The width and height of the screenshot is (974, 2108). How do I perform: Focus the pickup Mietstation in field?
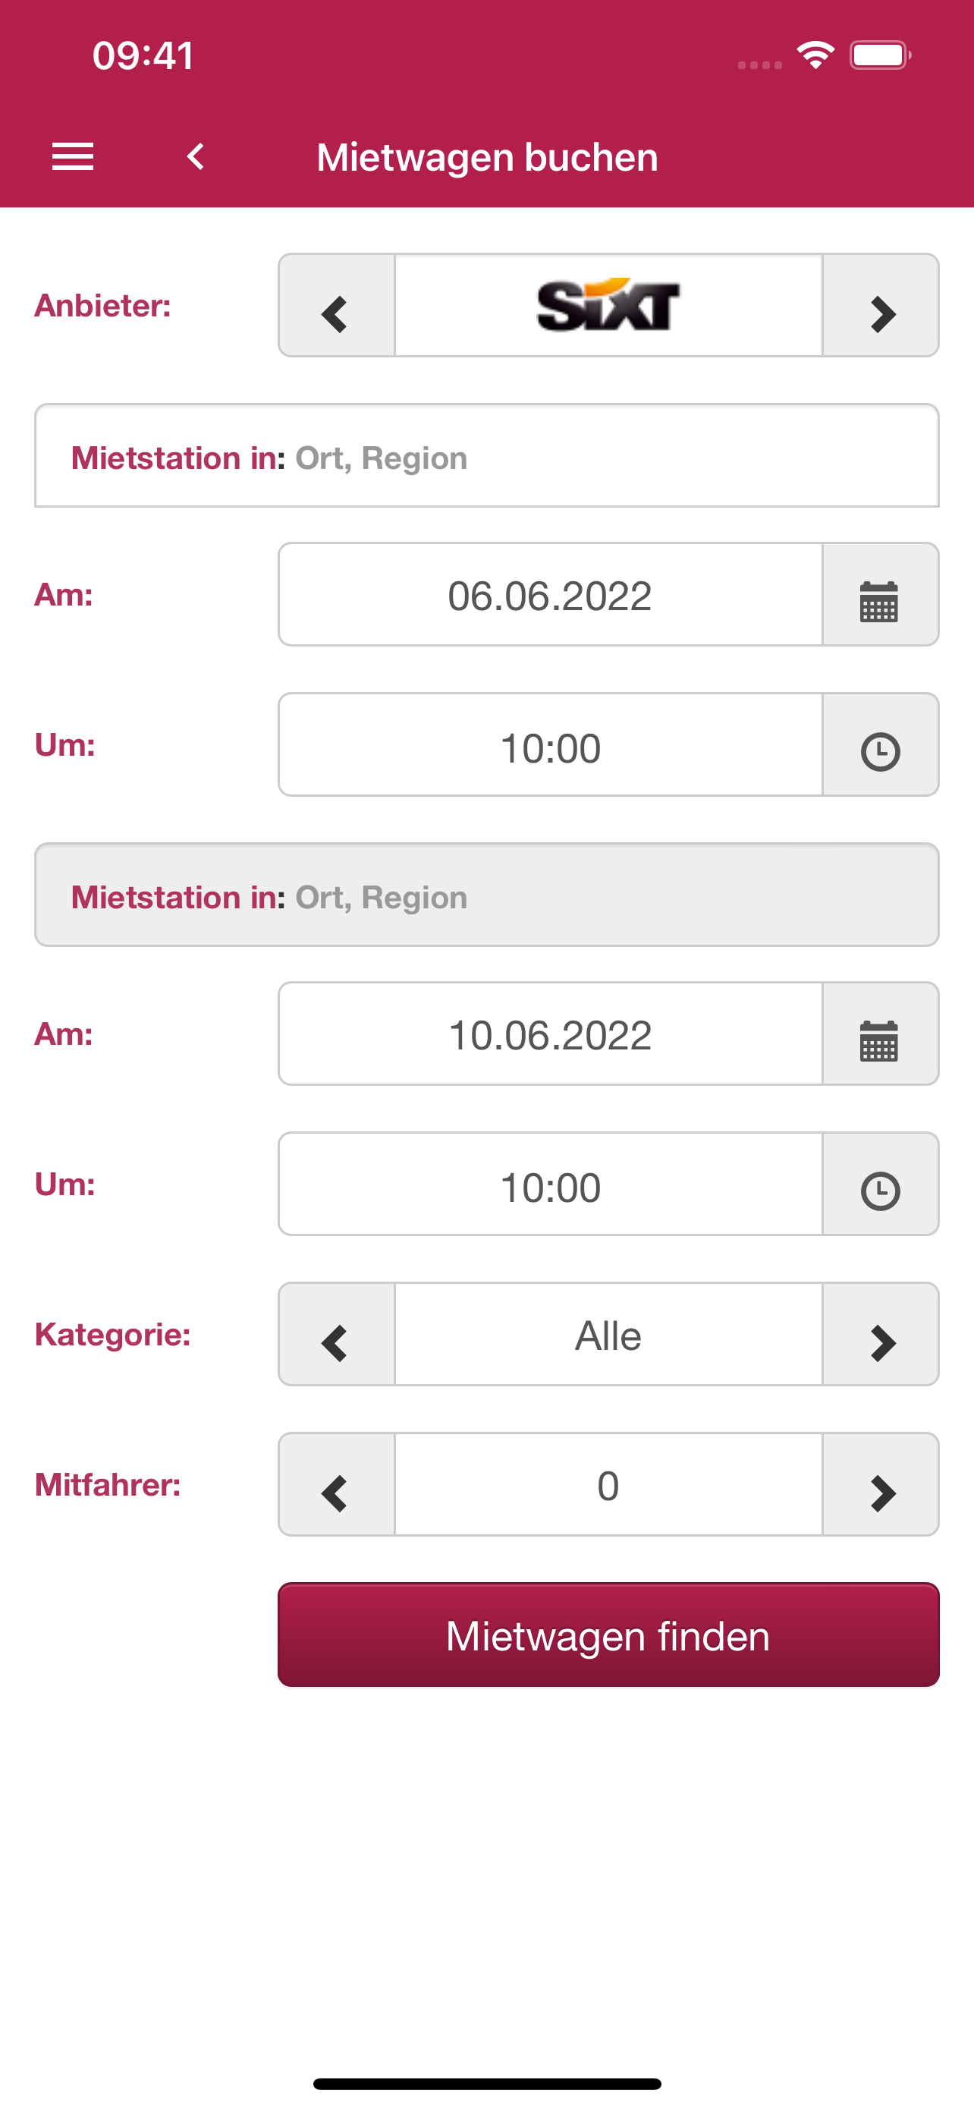[486, 456]
